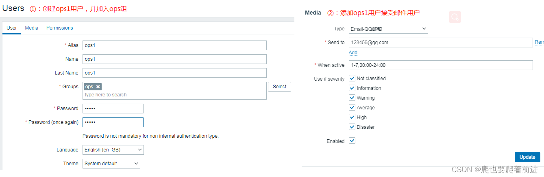Focus the Password field
The width and height of the screenshot is (544, 177).
tap(113, 109)
